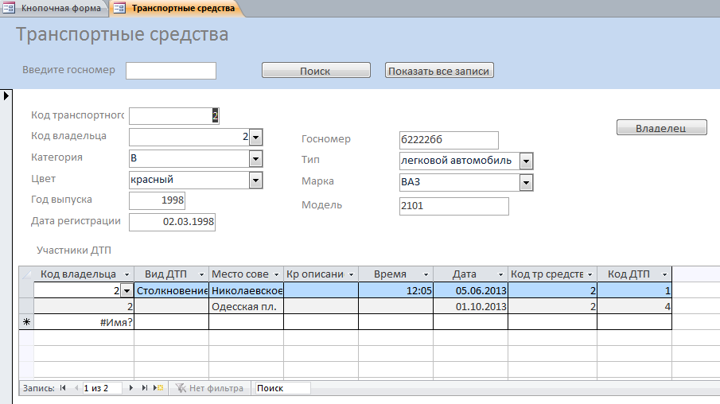Expand the Цвет dropdown
720x404 pixels.
(255, 180)
